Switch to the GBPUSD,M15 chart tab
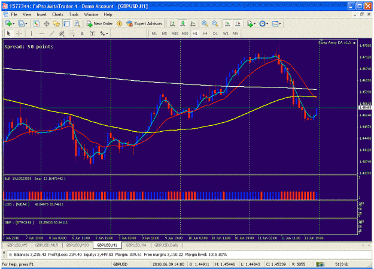Viewport: 374px width, 269px height. 47,245
